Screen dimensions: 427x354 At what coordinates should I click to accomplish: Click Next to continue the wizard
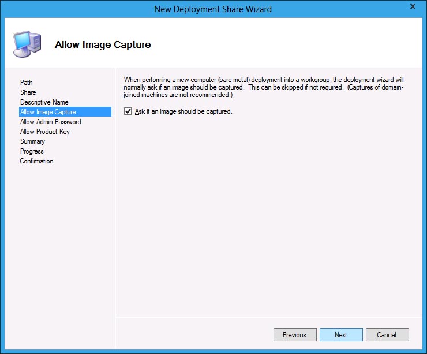point(341,335)
